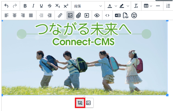Center-align the text
This screenshot has height=111, width=173.
[15, 15]
